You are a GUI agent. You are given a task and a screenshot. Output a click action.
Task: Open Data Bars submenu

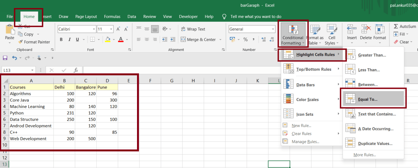(312, 85)
